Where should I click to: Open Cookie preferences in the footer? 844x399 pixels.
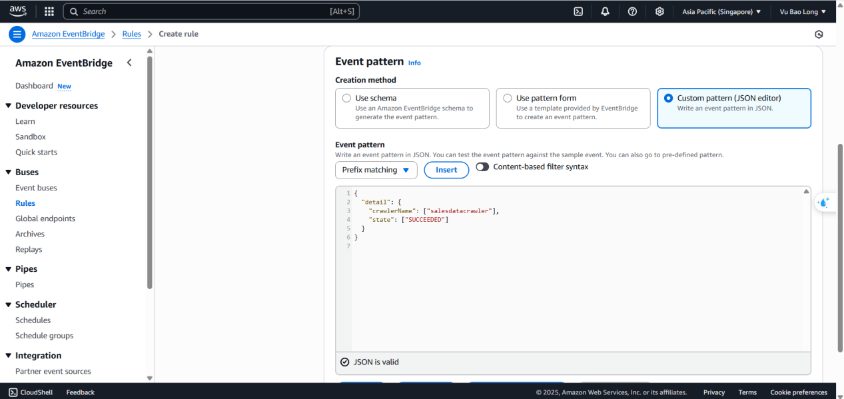coord(799,392)
